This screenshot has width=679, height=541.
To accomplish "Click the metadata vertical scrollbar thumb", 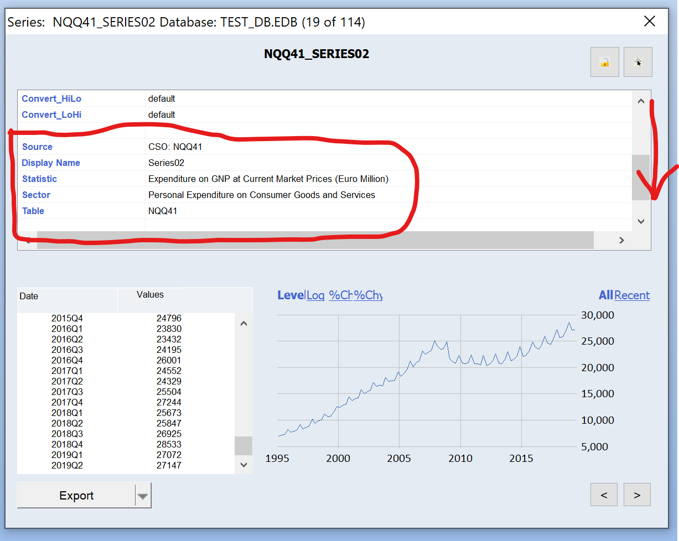I will coord(640,177).
